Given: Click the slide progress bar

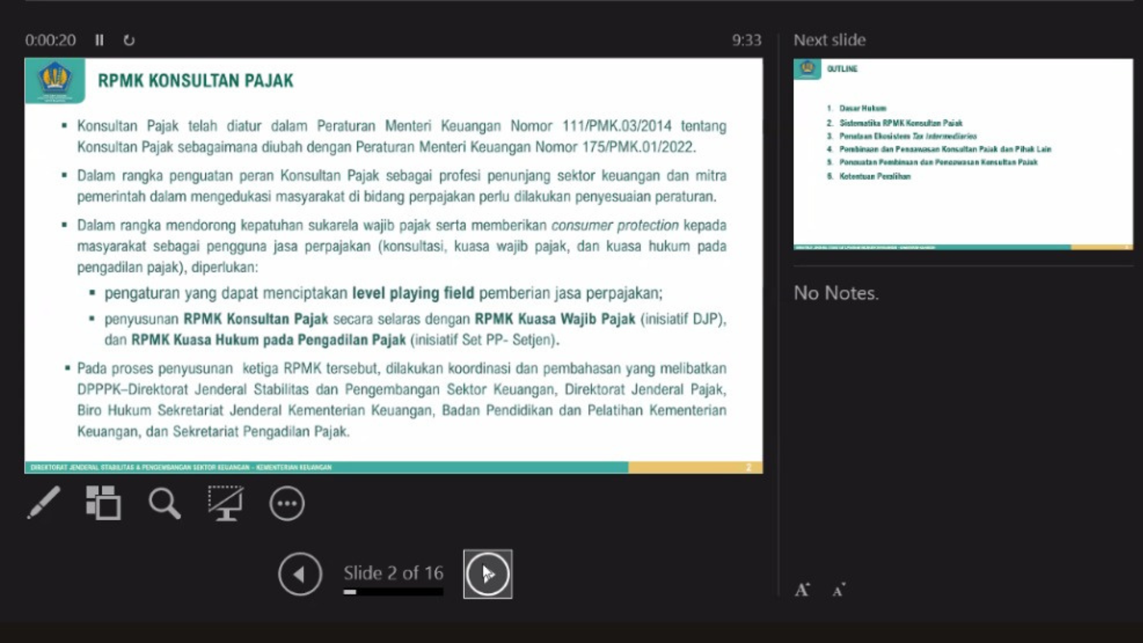Looking at the screenshot, I should [x=393, y=592].
